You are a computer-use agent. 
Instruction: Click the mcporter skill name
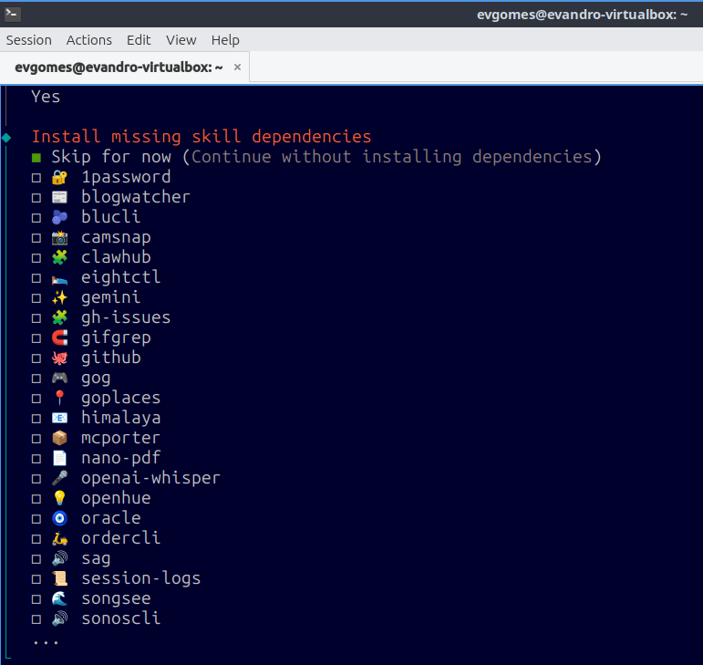pos(120,438)
